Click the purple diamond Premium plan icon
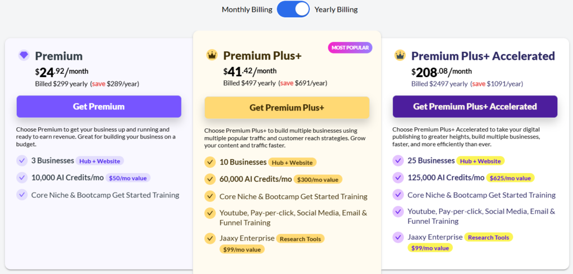This screenshot has width=573, height=274. 24,55
